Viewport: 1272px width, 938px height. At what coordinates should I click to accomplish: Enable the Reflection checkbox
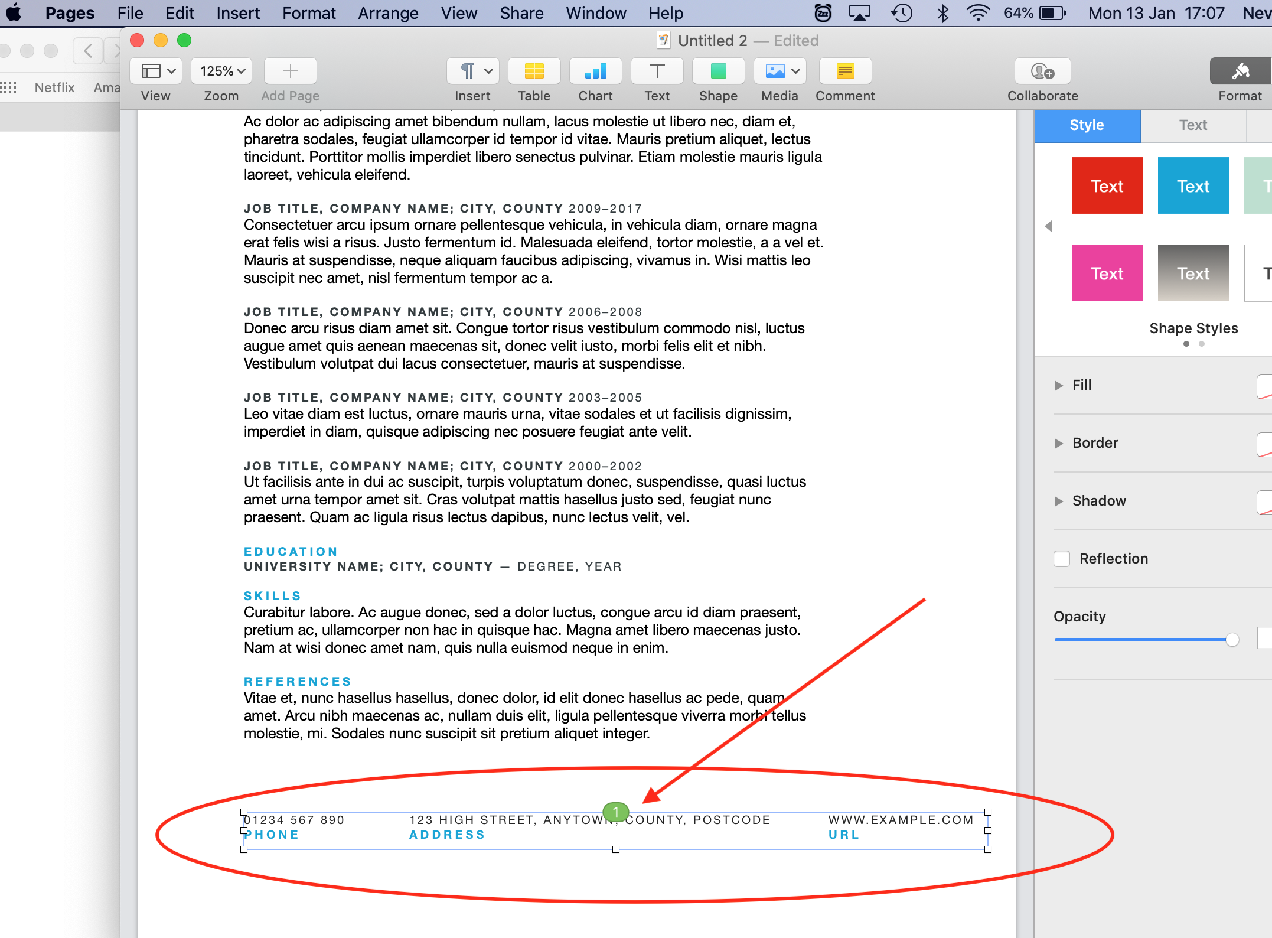pos(1062,559)
